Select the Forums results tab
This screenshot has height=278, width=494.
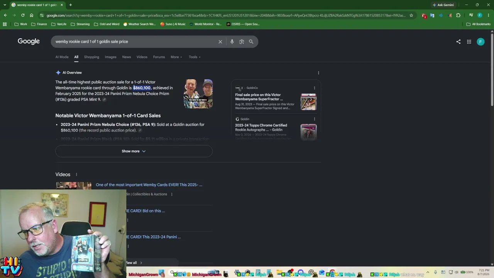point(159,57)
